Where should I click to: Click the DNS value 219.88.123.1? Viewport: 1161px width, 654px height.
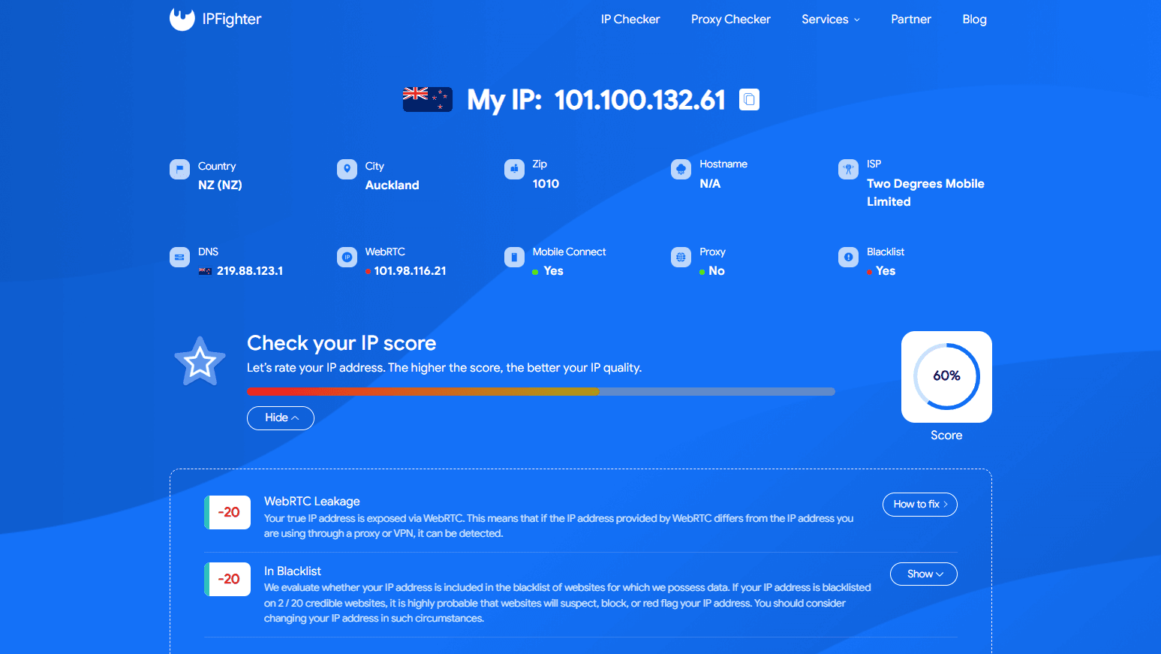(x=250, y=271)
